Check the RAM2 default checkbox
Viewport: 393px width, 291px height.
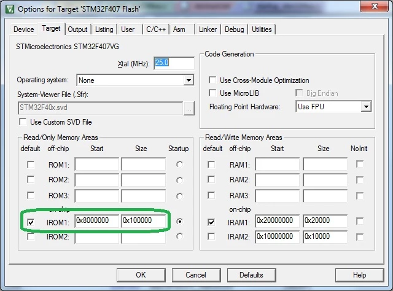(x=211, y=179)
